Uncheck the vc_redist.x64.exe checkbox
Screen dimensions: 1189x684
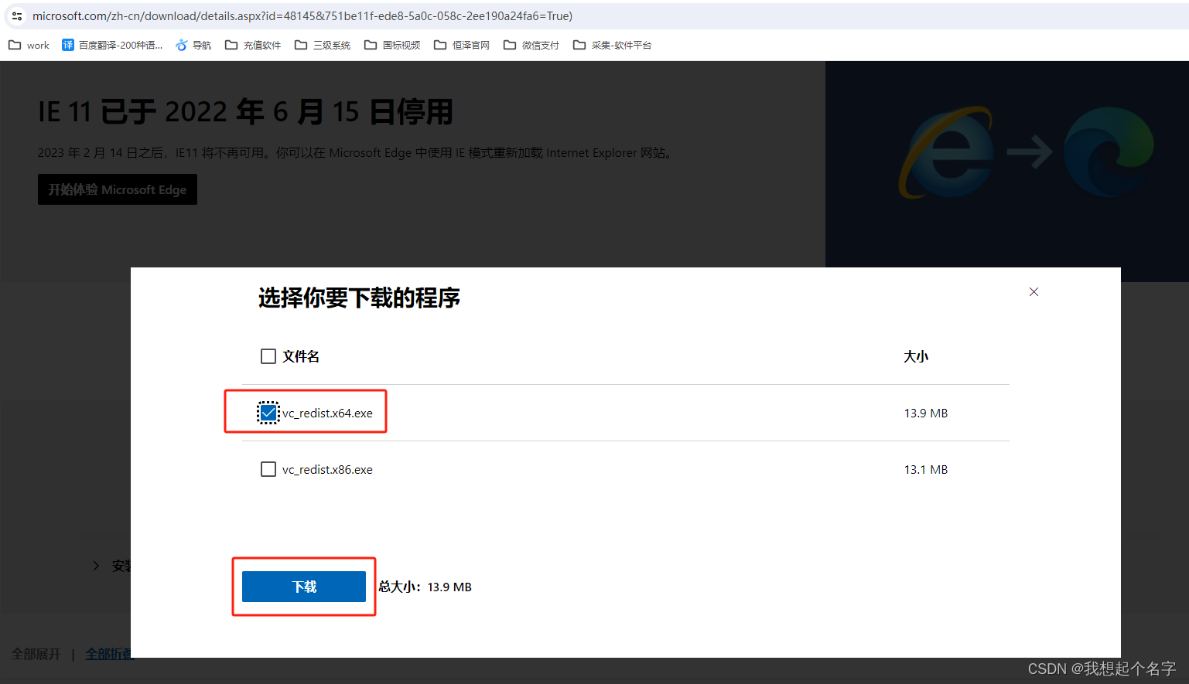coord(268,413)
